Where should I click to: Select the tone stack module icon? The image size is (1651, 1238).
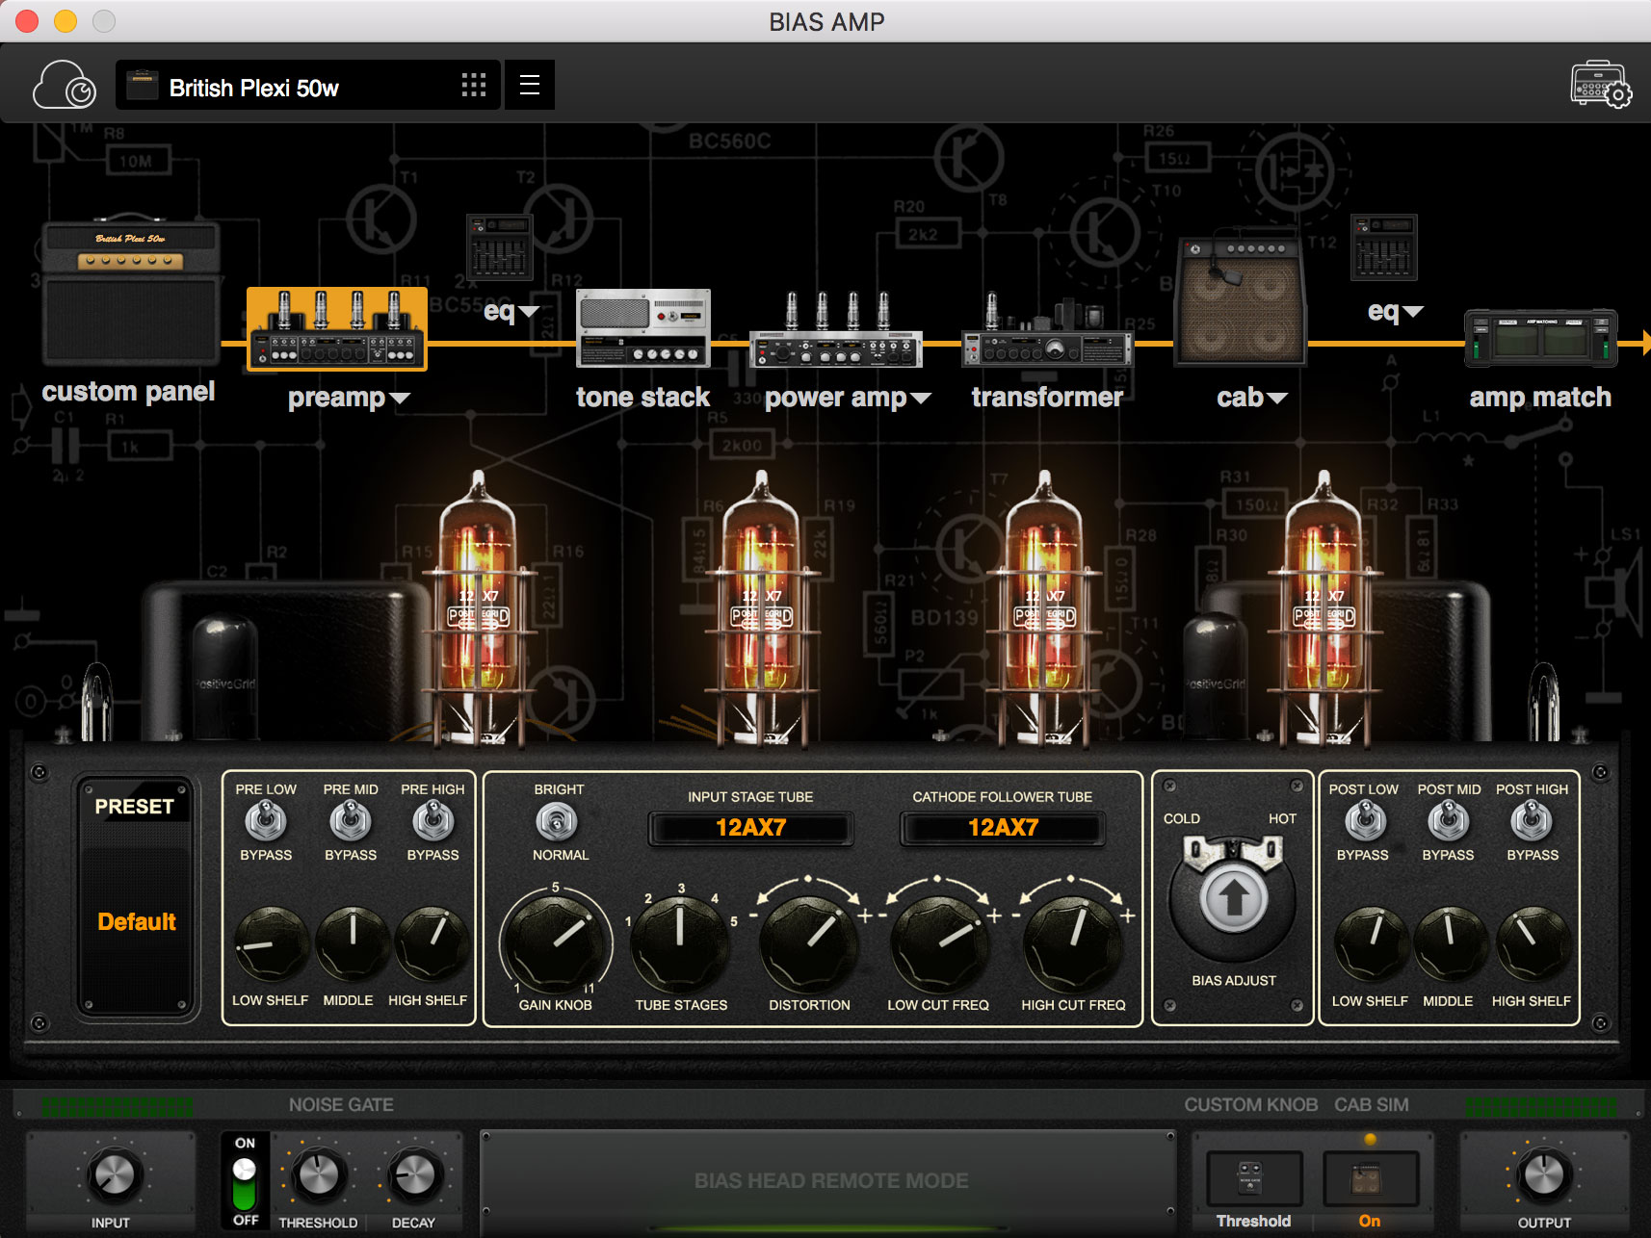[x=642, y=329]
